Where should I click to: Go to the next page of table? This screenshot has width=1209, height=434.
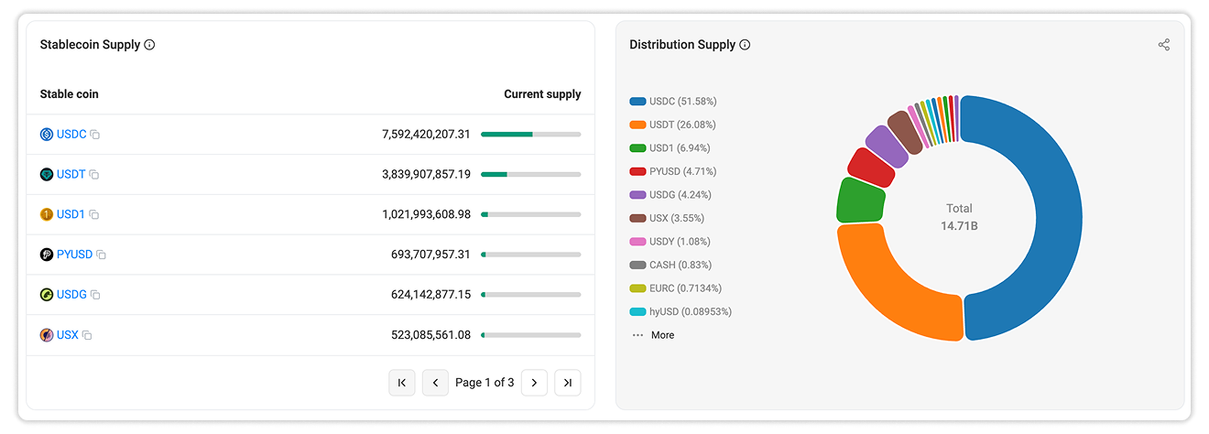(x=534, y=383)
